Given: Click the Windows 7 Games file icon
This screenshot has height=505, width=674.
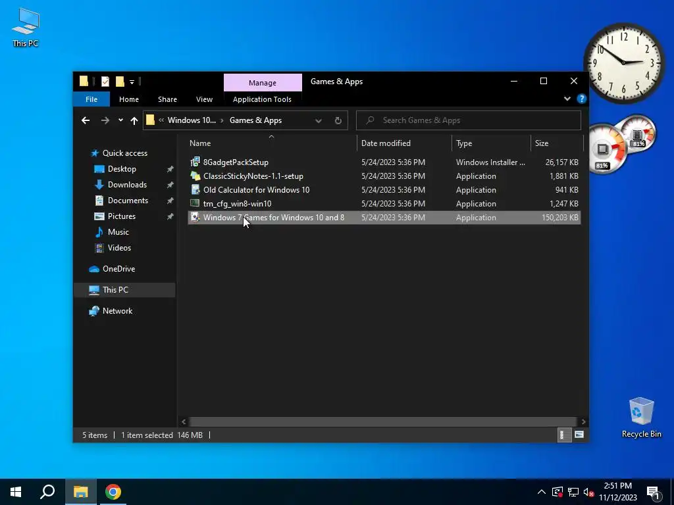Looking at the screenshot, I should click(195, 217).
